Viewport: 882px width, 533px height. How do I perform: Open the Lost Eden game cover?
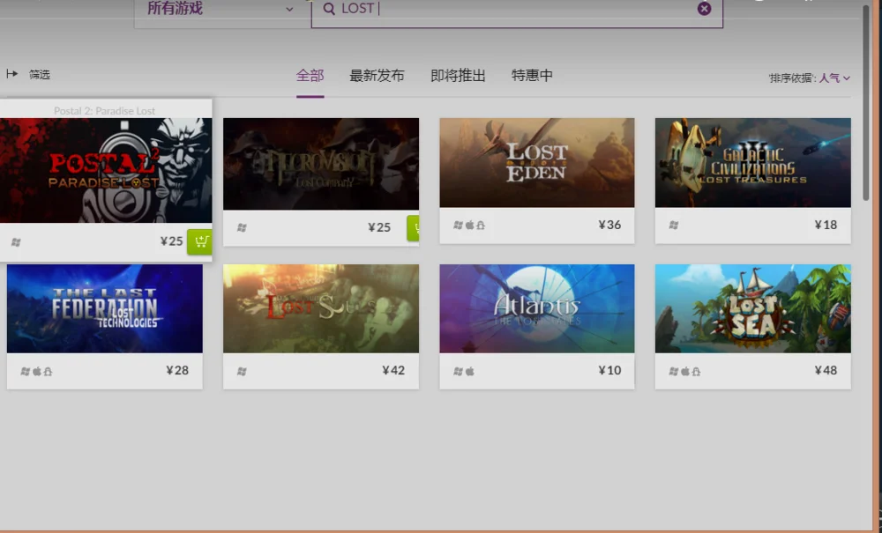[x=536, y=163]
